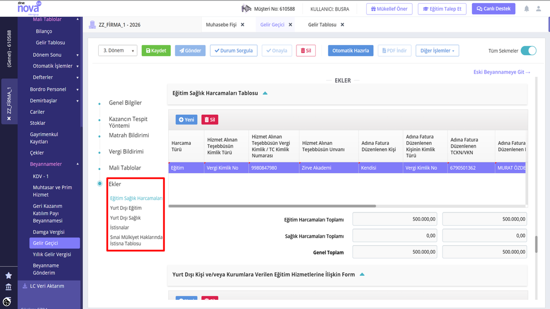Image resolution: width=550 pixels, height=309 pixels.
Task: Close the Muhasebe Fişi tab
Action: [x=242, y=25]
